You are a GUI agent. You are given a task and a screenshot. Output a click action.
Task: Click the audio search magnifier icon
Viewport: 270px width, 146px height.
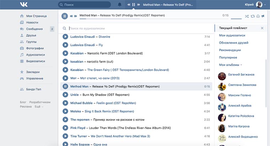(x=64, y=28)
